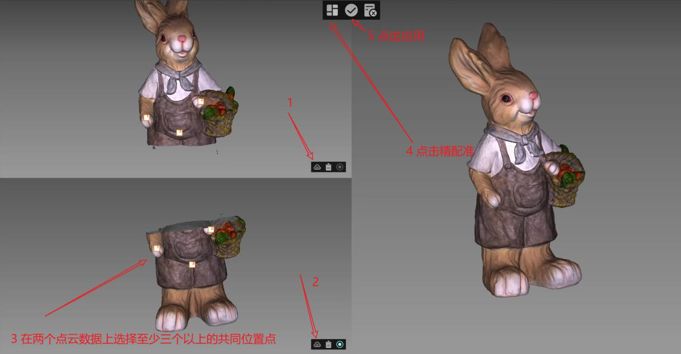Viewport: 681px width, 354px height.
Task: Cancel alignment with the document-X icon
Action: click(370, 10)
